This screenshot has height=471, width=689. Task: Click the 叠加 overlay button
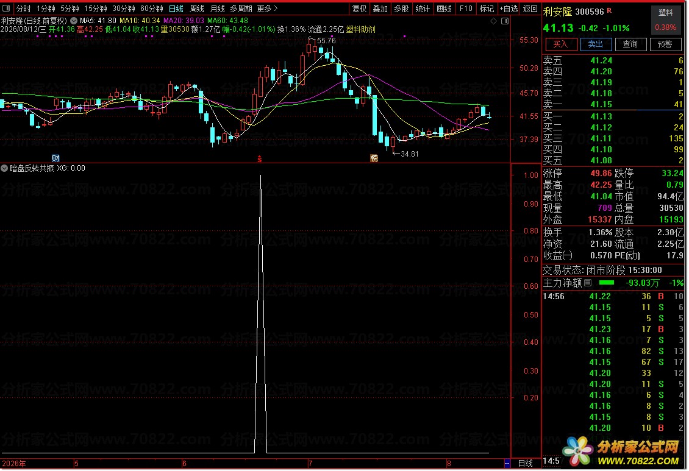(380, 9)
